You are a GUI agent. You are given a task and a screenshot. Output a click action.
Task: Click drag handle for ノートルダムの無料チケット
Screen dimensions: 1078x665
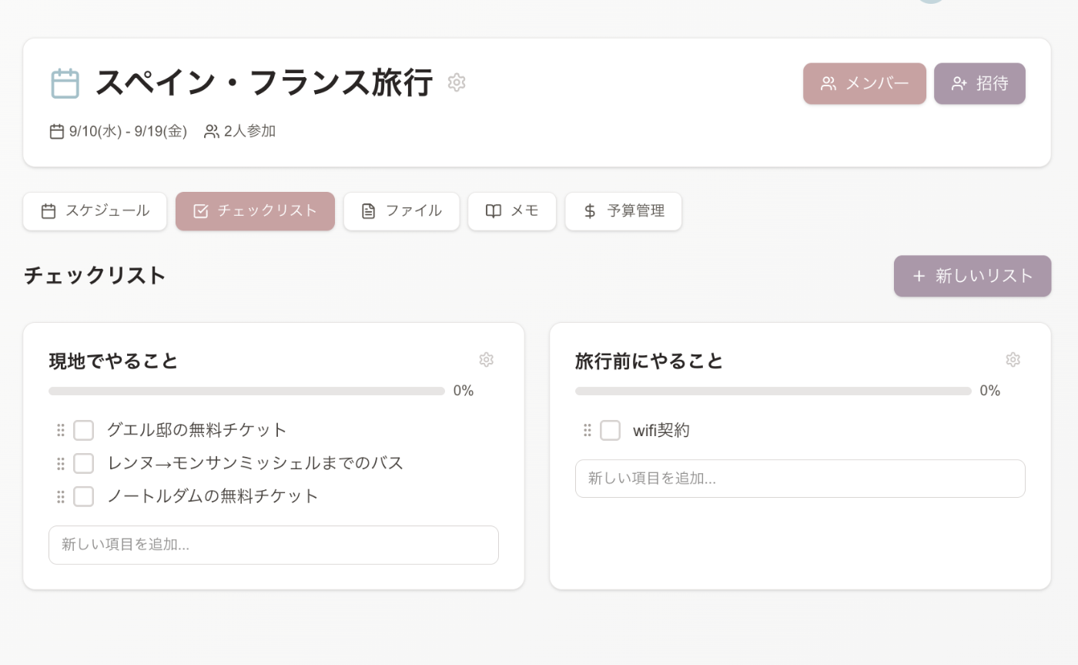[61, 496]
